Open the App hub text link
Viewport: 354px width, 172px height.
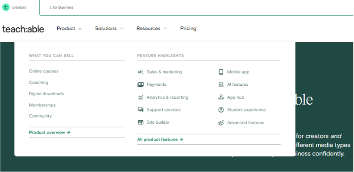tap(235, 97)
